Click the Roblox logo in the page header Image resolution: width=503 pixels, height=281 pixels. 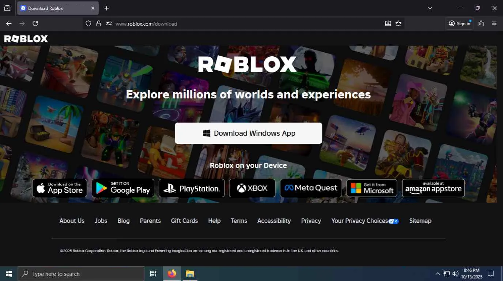[26, 39]
